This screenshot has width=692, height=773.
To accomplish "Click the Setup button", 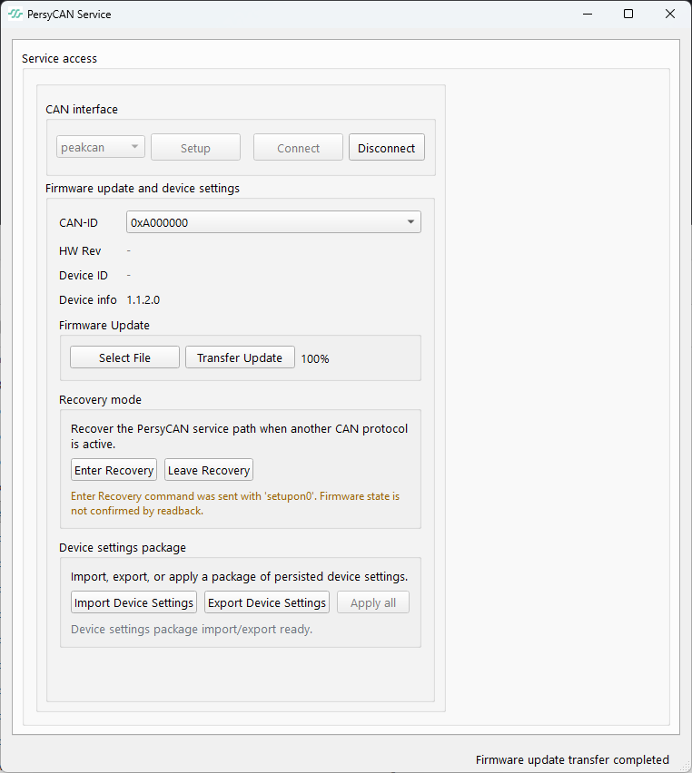I will 195,147.
